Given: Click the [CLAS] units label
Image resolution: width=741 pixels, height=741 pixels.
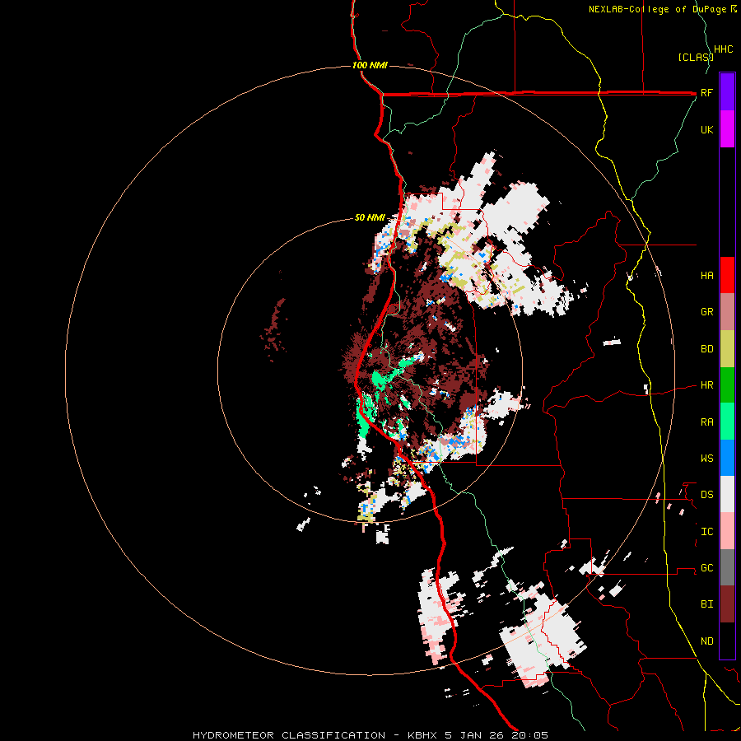Looking at the screenshot, I should click(696, 57).
